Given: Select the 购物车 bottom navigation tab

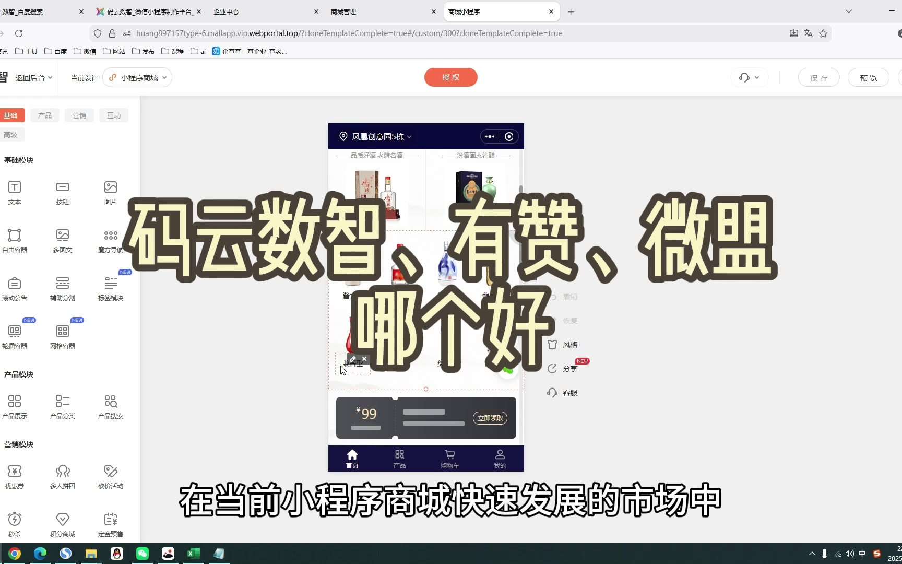Looking at the screenshot, I should click(449, 459).
